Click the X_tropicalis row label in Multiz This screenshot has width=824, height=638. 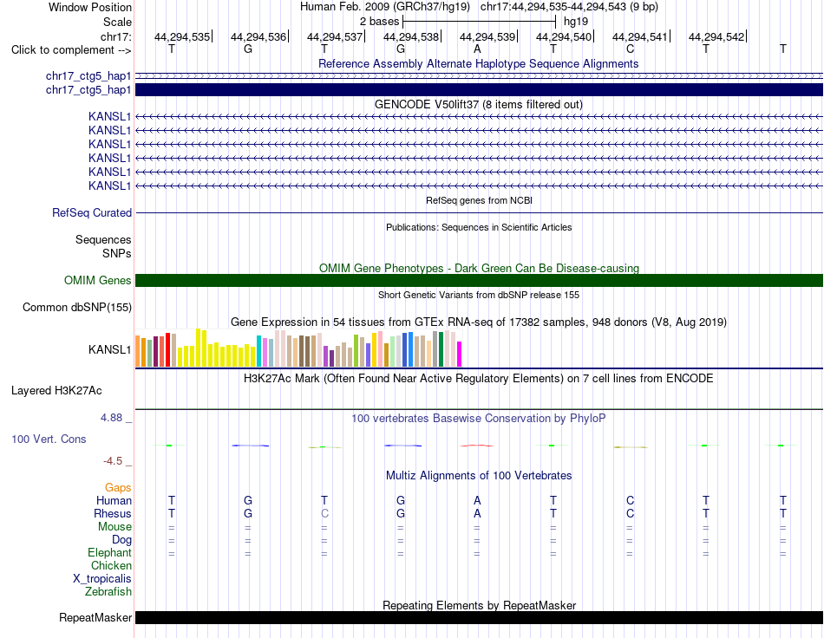(x=102, y=579)
